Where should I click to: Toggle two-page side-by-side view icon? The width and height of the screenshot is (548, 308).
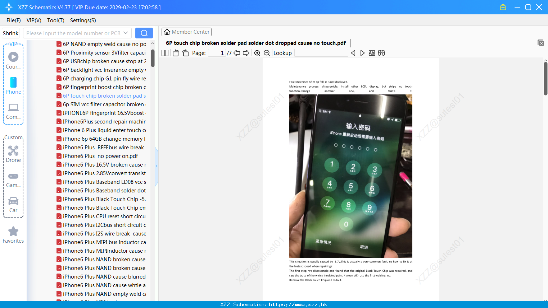pyautogui.click(x=165, y=53)
